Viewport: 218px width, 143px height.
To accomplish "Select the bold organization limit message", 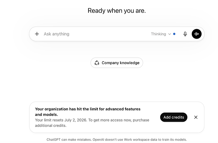I will [x=88, y=112].
